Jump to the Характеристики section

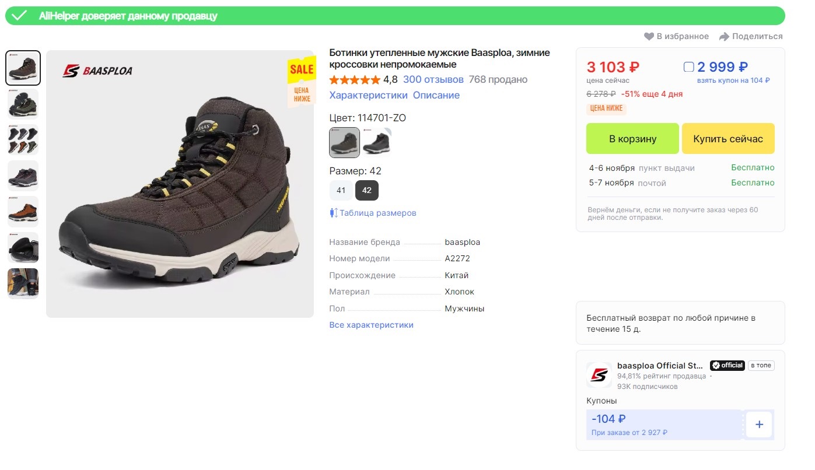(x=368, y=95)
